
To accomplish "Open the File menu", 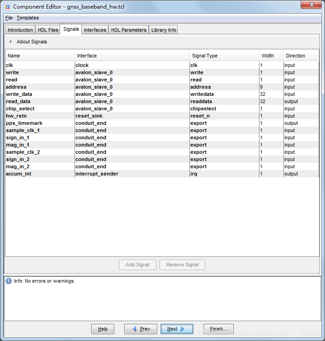I will pyautogui.click(x=9, y=18).
